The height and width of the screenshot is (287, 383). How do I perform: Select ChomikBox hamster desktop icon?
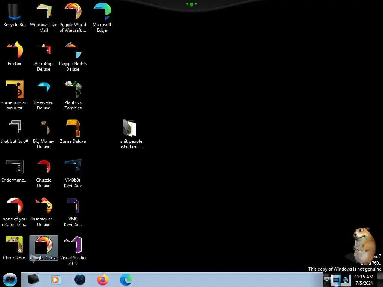point(15,248)
